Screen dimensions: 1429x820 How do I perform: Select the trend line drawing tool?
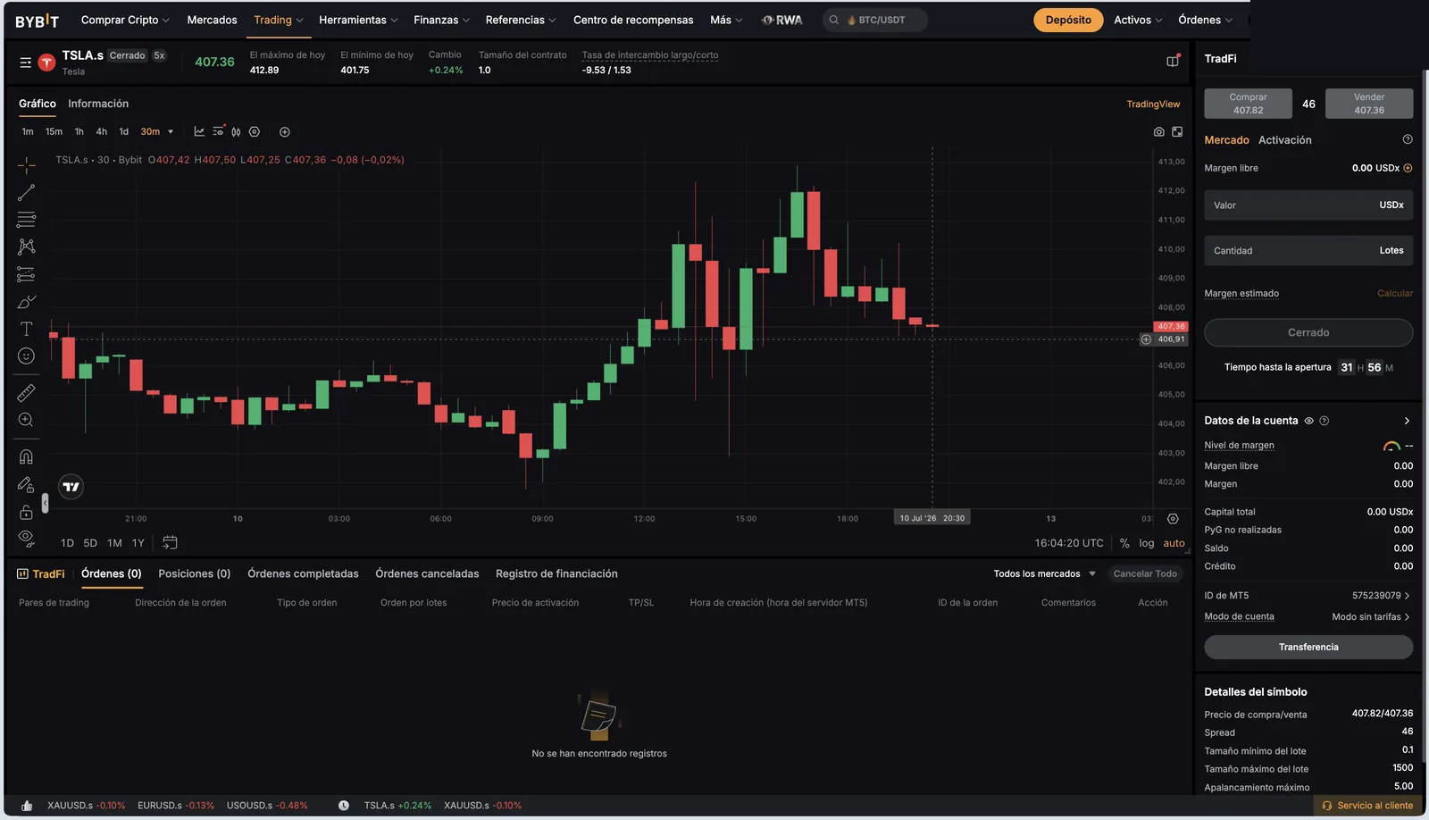pos(27,192)
